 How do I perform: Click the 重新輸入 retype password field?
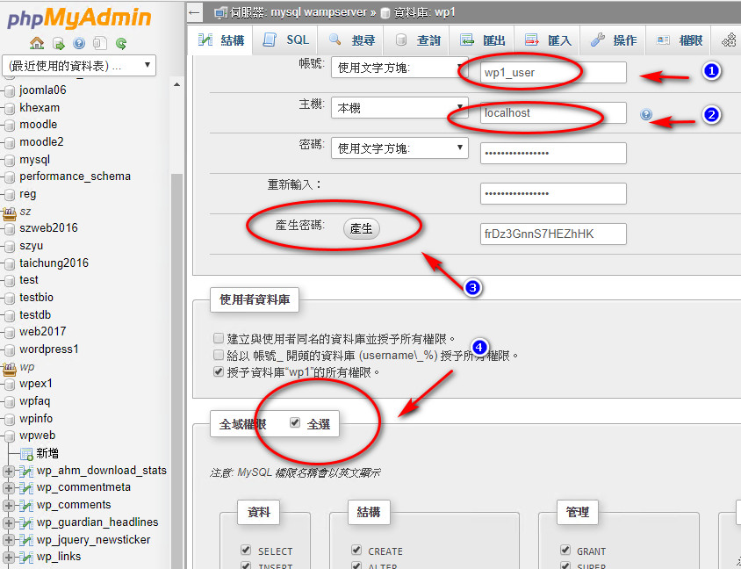(553, 193)
